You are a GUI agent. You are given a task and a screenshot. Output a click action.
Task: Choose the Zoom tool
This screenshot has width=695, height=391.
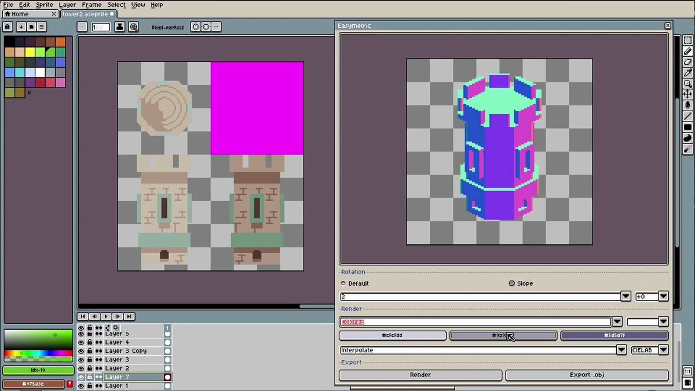pos(687,83)
